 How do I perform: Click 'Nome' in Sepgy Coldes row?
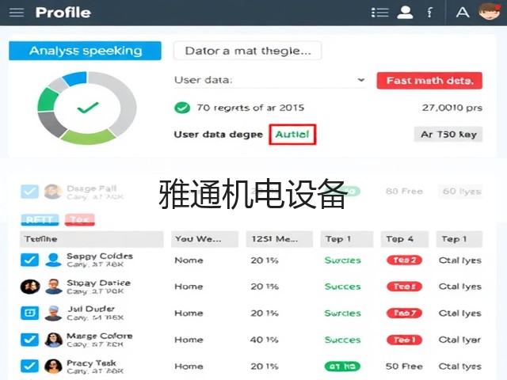(189, 260)
